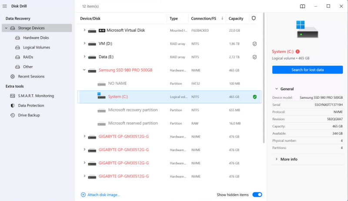
Task: Select the NO NAME partition row
Action: [x=170, y=84]
